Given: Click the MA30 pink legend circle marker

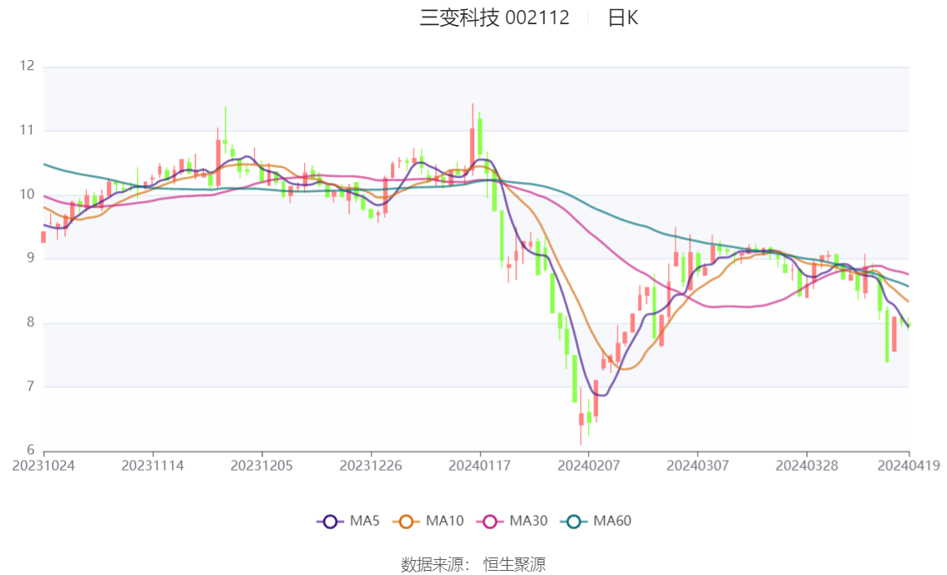Looking at the screenshot, I should click(x=490, y=522).
